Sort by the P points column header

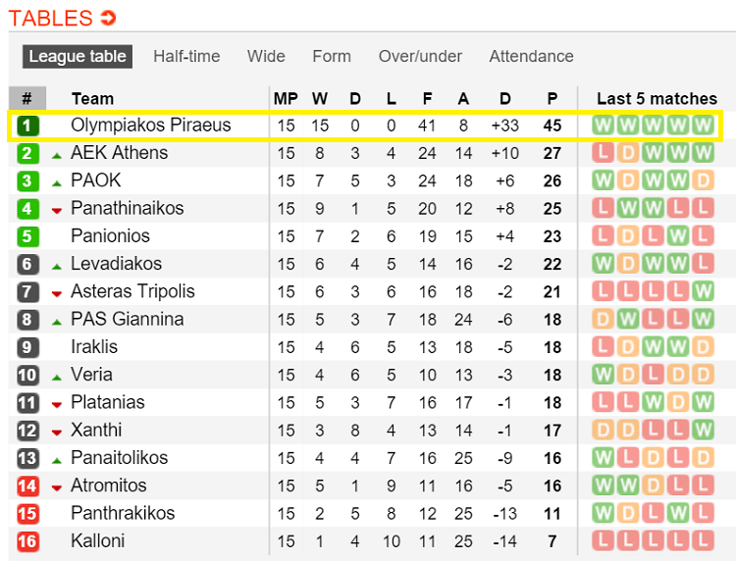pyautogui.click(x=552, y=98)
